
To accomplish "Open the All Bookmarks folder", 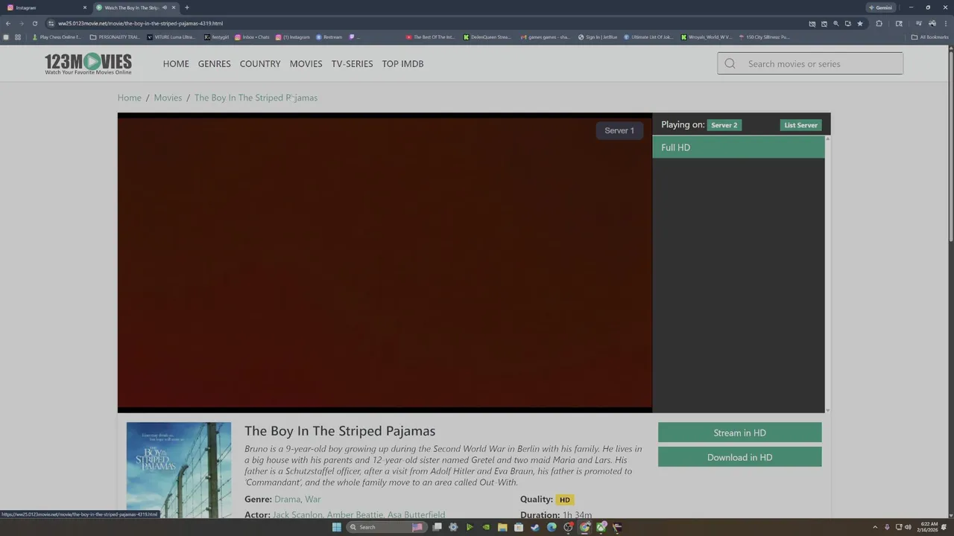I will click(x=930, y=37).
